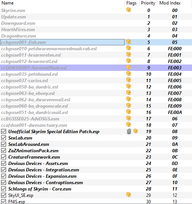This screenshot has width=192, height=204.
Task: Click the archive icon on ccbgssse037-curios.esl row
Action: tap(129, 80)
